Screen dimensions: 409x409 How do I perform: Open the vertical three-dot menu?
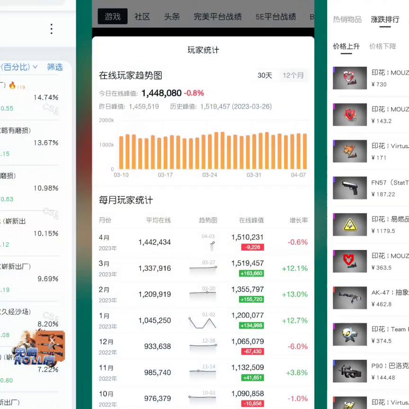click(x=51, y=29)
